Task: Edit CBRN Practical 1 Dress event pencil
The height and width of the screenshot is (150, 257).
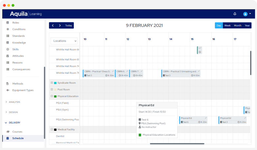Action: pyautogui.click(x=113, y=71)
